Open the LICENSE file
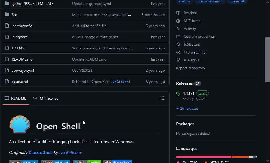This screenshot has height=163, width=270. coord(19,48)
